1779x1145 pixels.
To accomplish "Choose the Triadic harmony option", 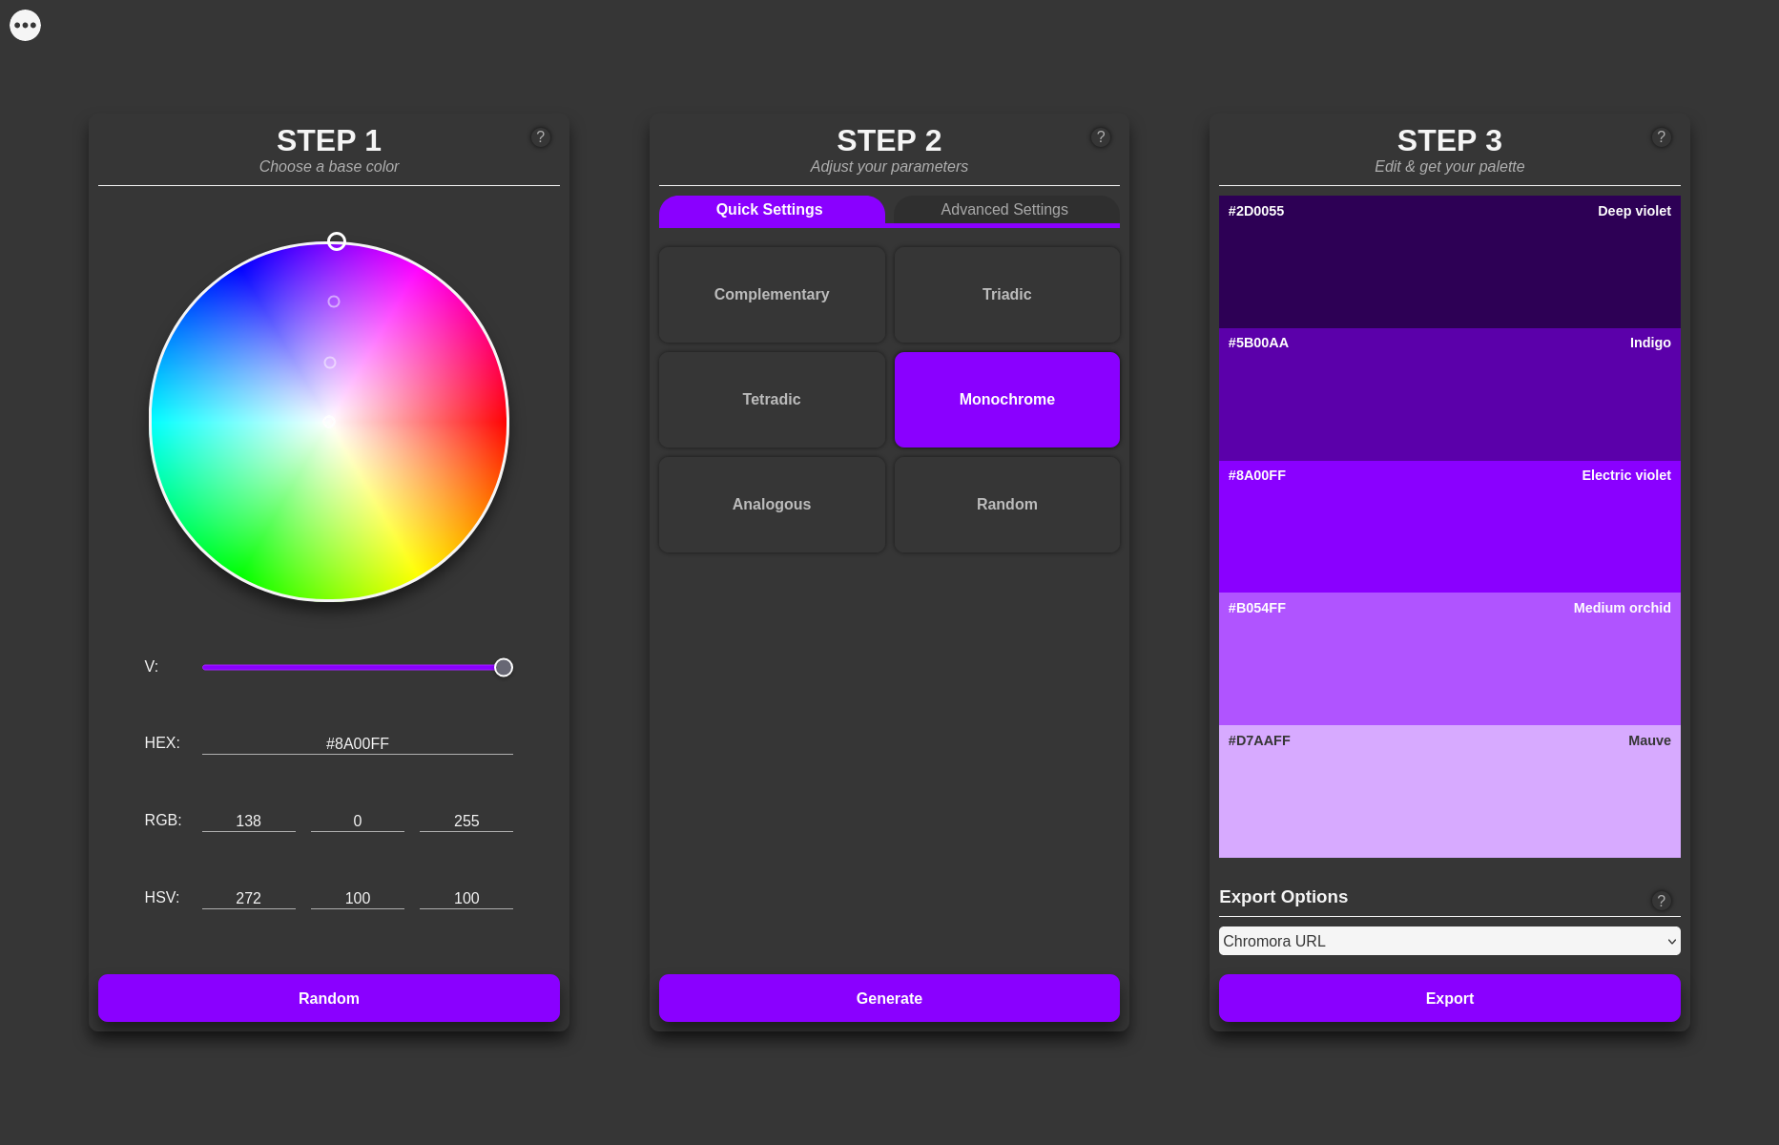I will pyautogui.click(x=1006, y=295).
